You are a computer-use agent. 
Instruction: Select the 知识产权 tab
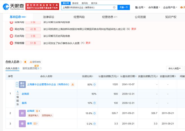pos(171,17)
